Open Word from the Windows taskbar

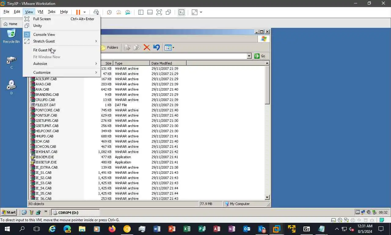[157, 229]
